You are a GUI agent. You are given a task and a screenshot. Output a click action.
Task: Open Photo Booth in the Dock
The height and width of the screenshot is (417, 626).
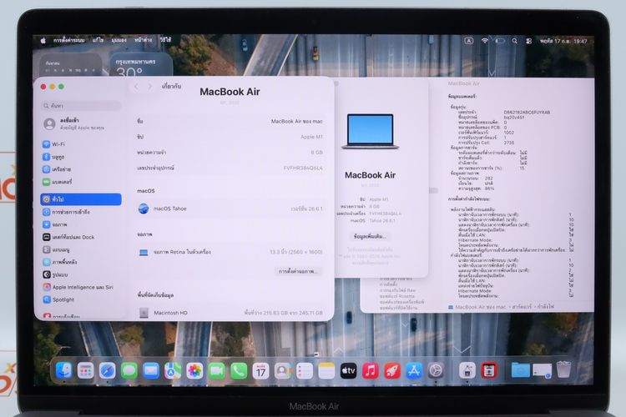(489, 371)
